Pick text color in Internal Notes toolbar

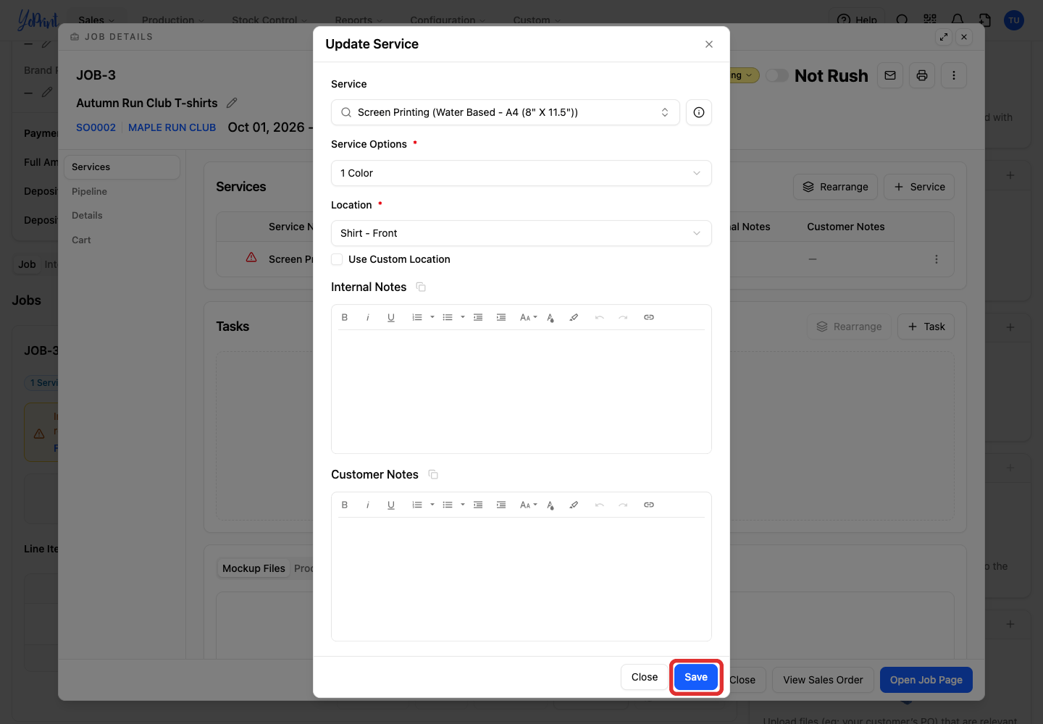550,317
